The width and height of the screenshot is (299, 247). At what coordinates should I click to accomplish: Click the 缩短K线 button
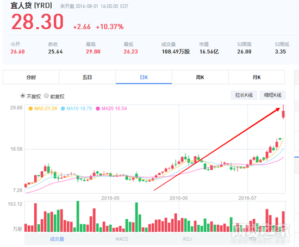pyautogui.click(x=272, y=95)
